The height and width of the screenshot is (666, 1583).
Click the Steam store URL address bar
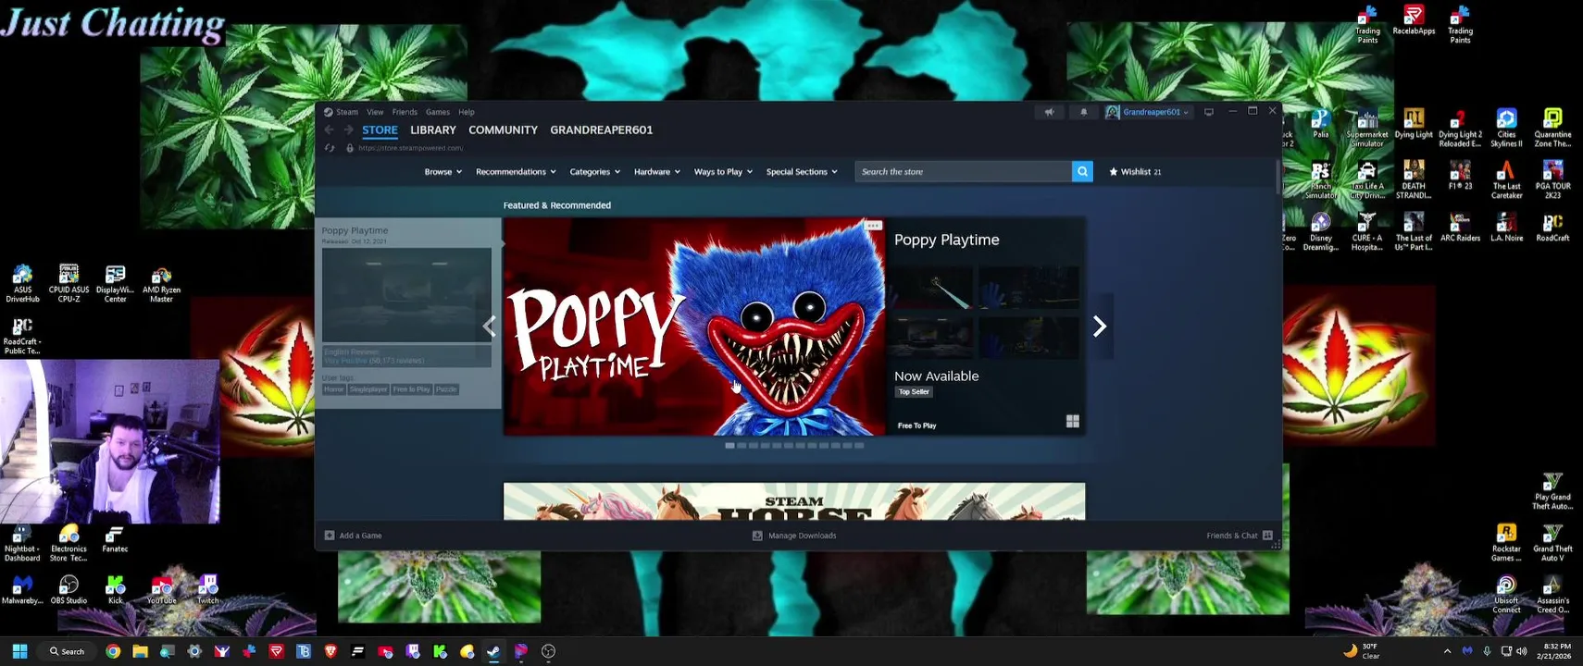click(410, 148)
